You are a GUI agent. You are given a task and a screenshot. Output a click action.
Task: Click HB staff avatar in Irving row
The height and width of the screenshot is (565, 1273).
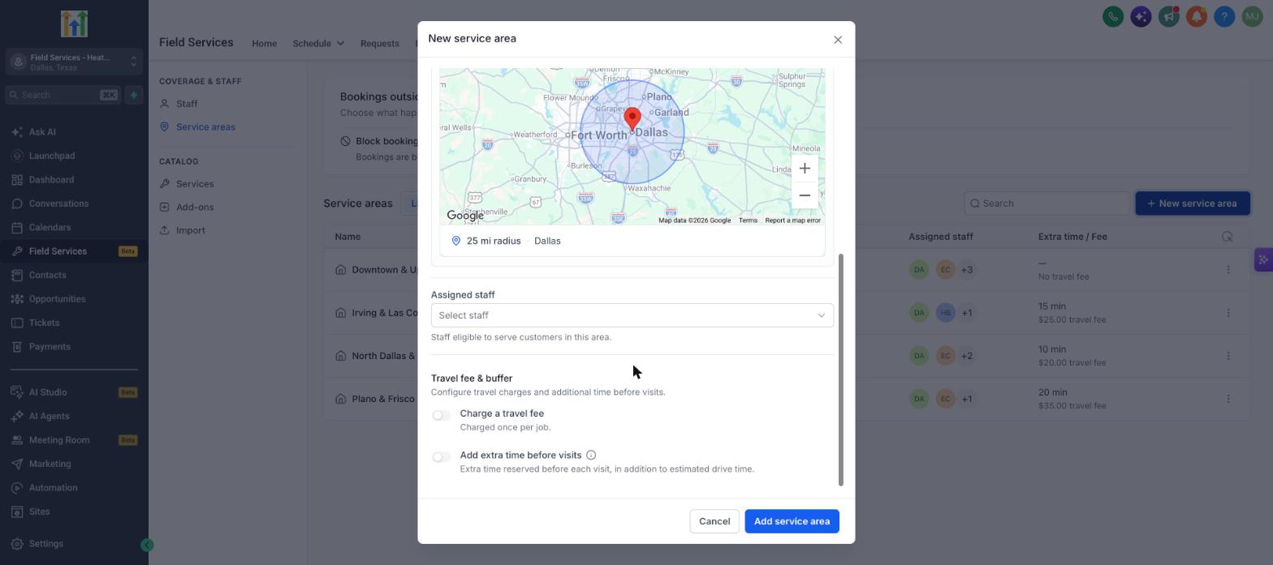pos(945,313)
